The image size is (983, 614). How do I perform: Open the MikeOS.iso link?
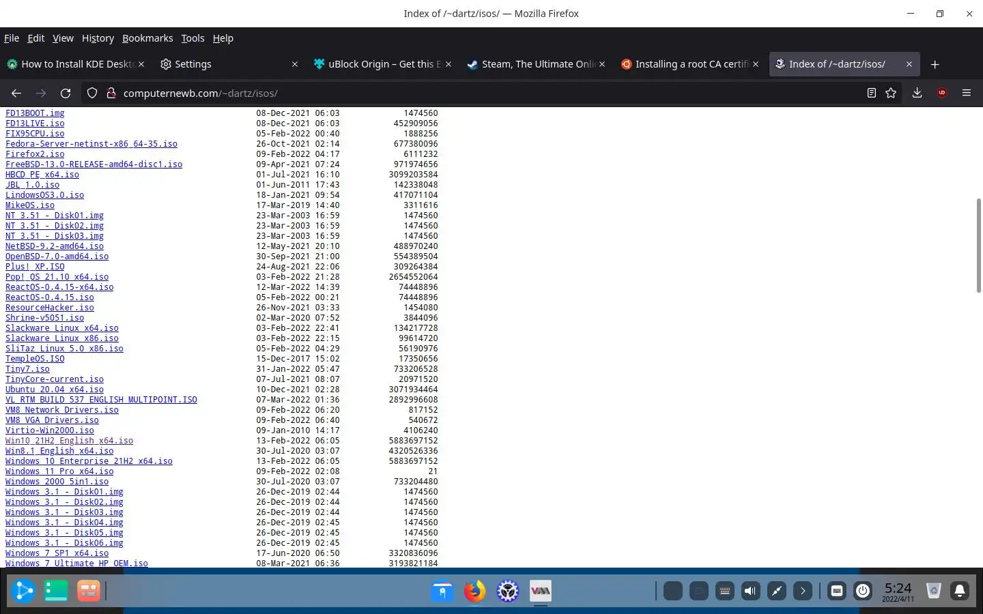point(30,205)
